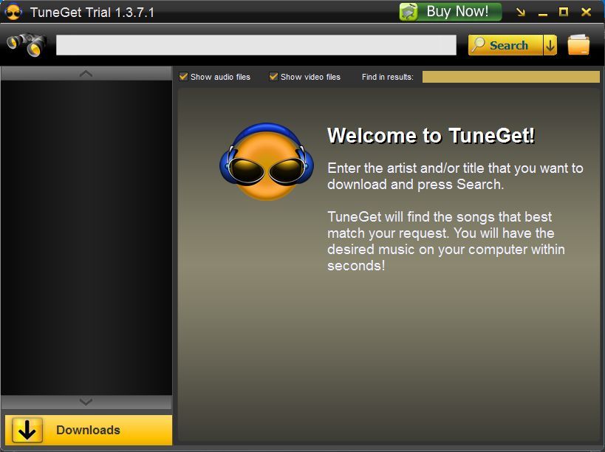
Task: Switch to compact mode with diagonal arrow
Action: [x=521, y=13]
